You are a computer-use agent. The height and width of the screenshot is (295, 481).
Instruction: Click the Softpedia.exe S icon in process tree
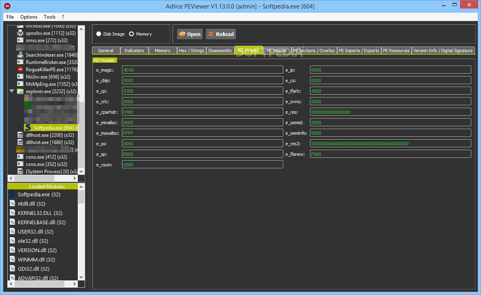[x=28, y=127]
